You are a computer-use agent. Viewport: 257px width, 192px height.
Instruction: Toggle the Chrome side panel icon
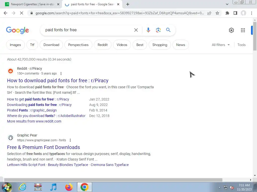click(235, 13)
